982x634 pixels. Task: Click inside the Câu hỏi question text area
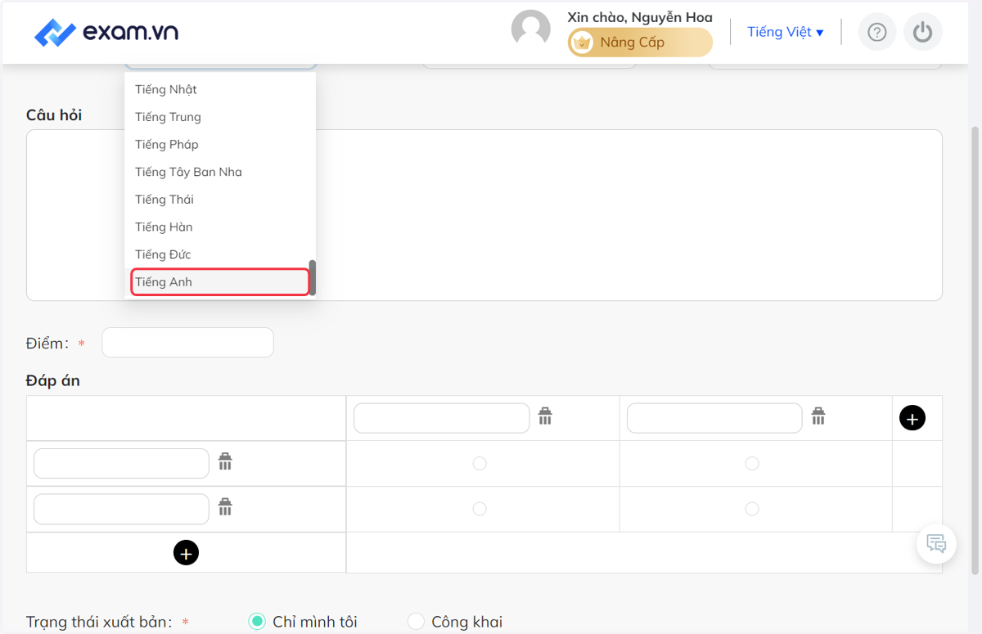(x=484, y=215)
